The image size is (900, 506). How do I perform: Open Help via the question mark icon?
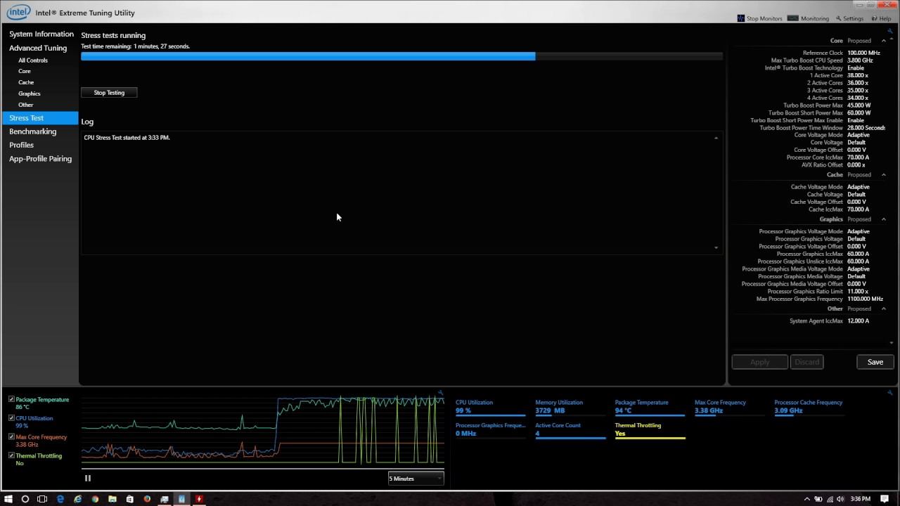pos(874,18)
